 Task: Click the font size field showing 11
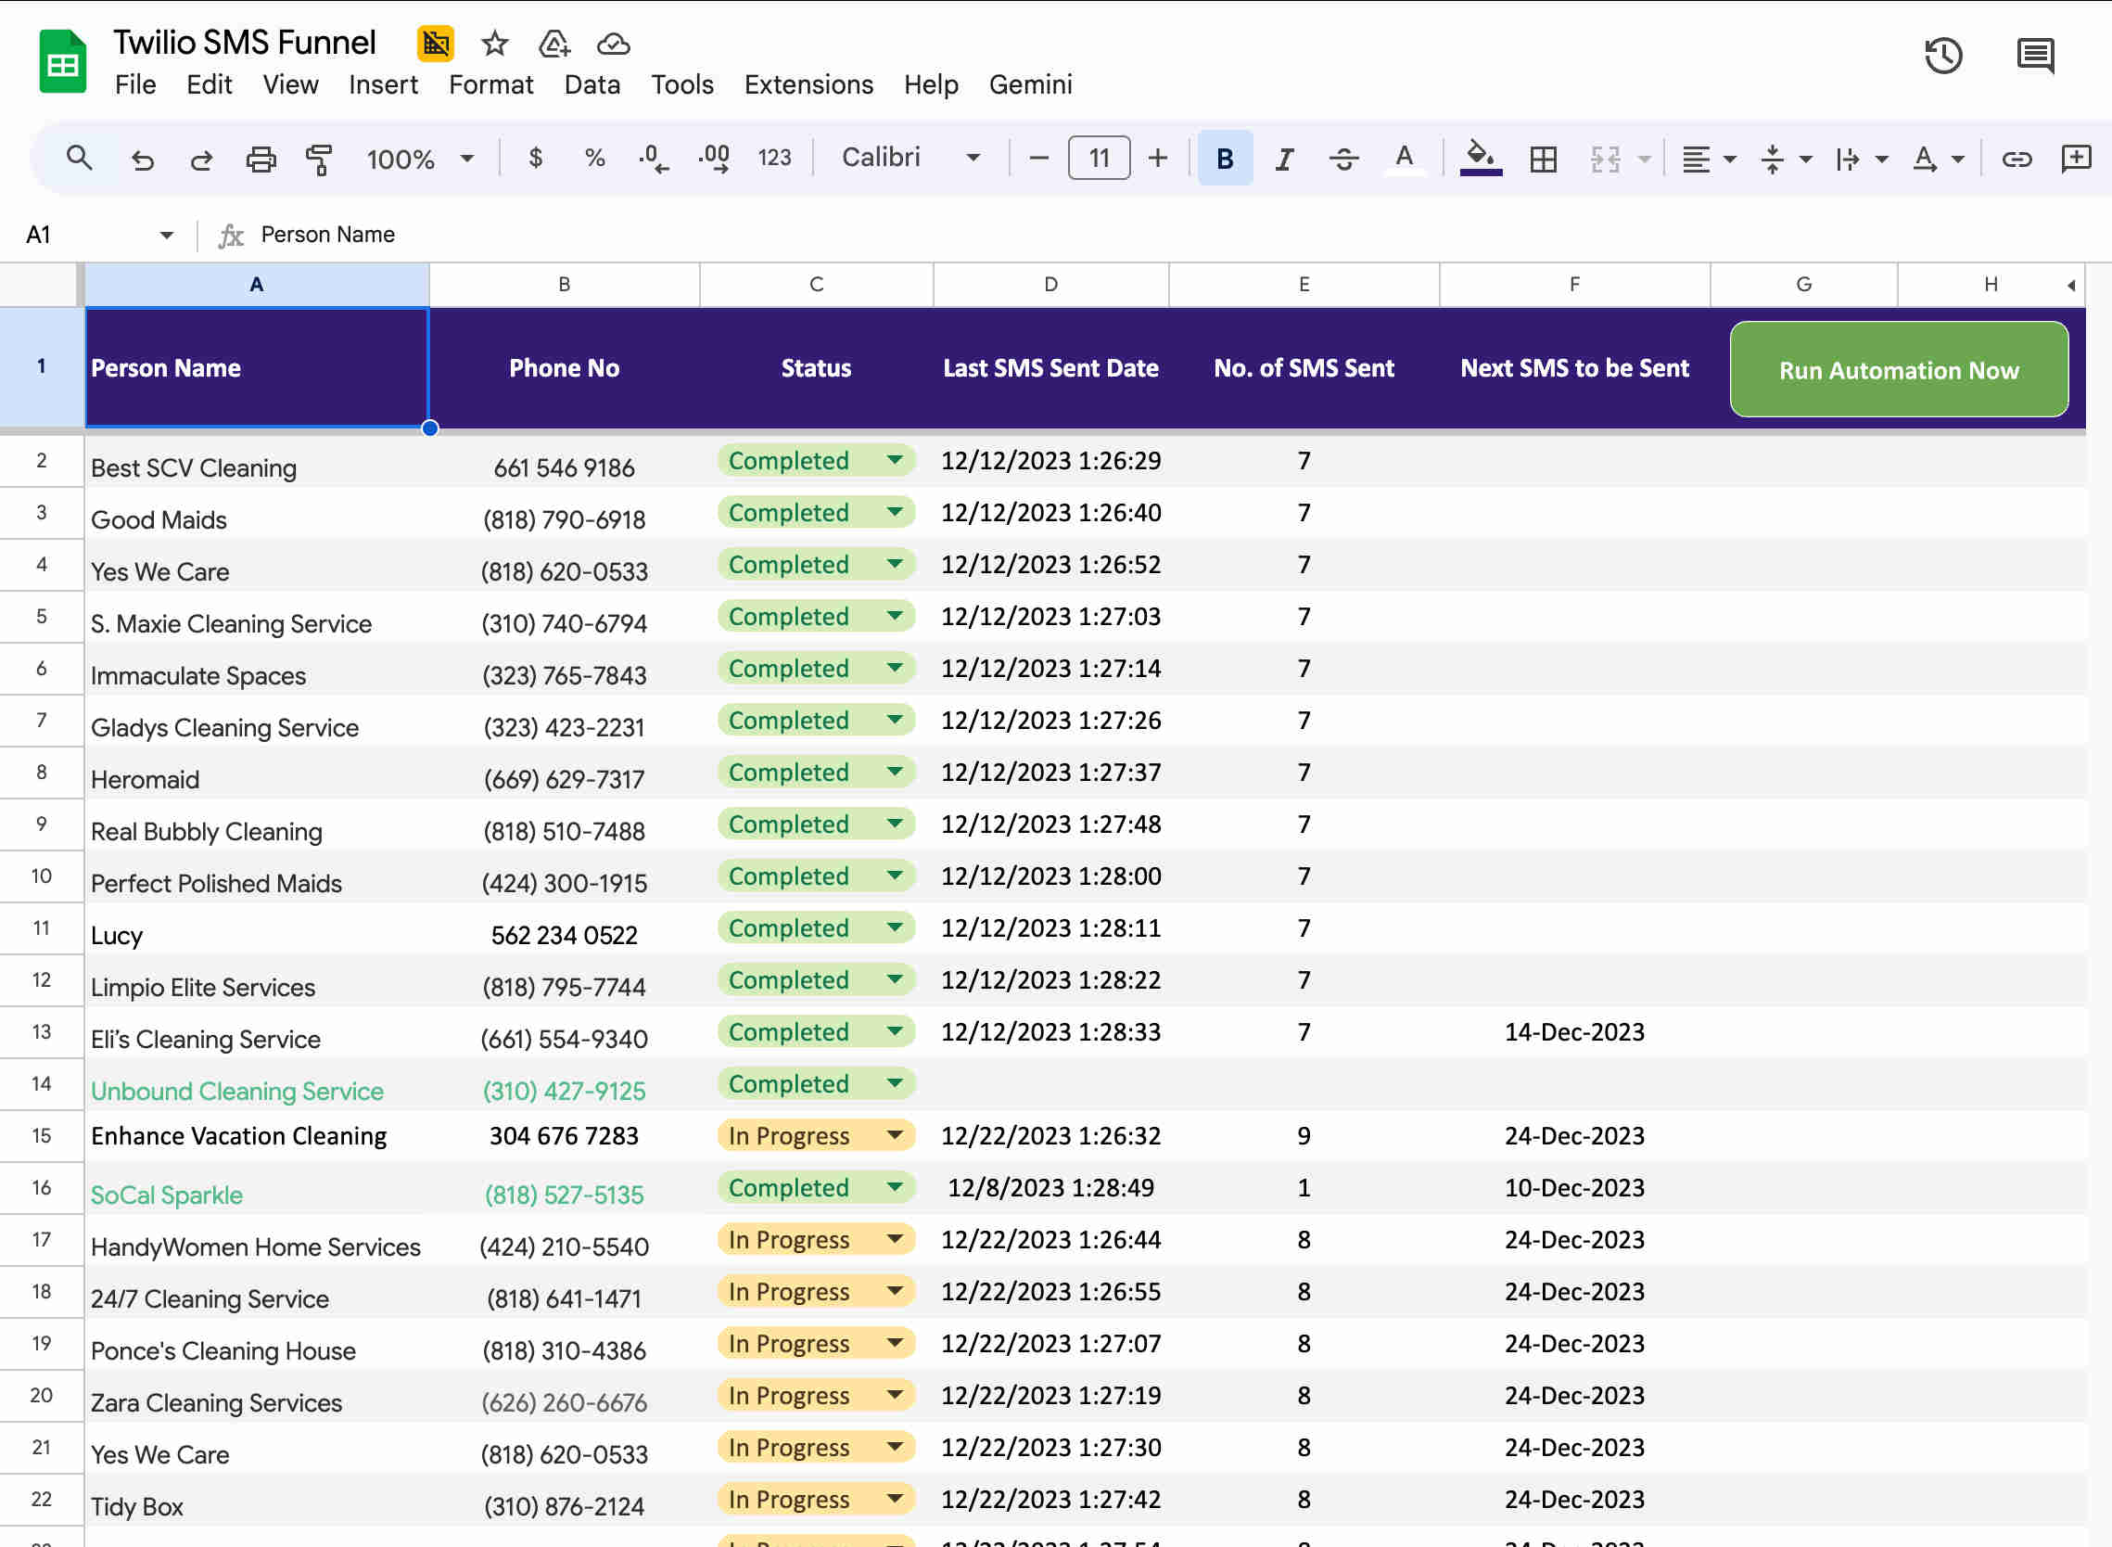(1099, 159)
